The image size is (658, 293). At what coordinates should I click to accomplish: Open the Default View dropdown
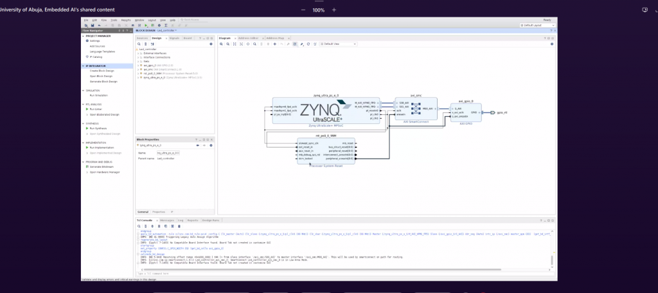(x=338, y=44)
